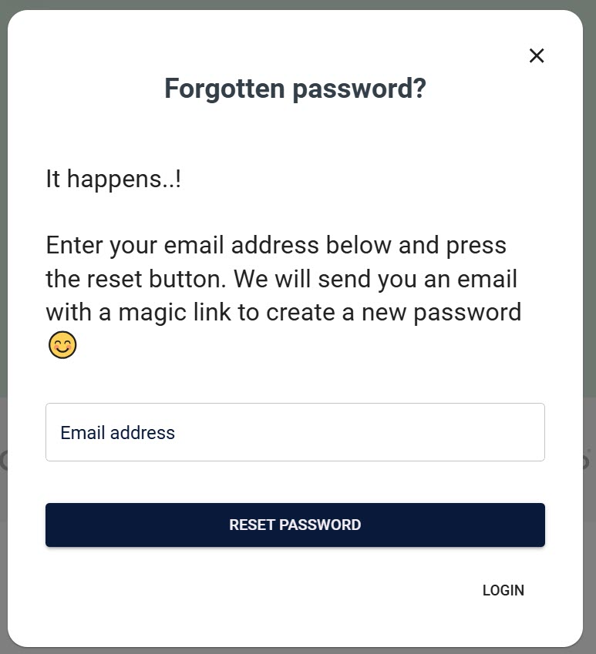Tap the emoji at the message end
Screen dimensions: 596x654
tap(62, 344)
